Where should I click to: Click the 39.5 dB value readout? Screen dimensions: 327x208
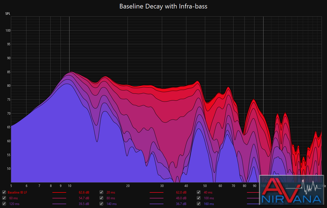pyautogui.click(x=84, y=204)
